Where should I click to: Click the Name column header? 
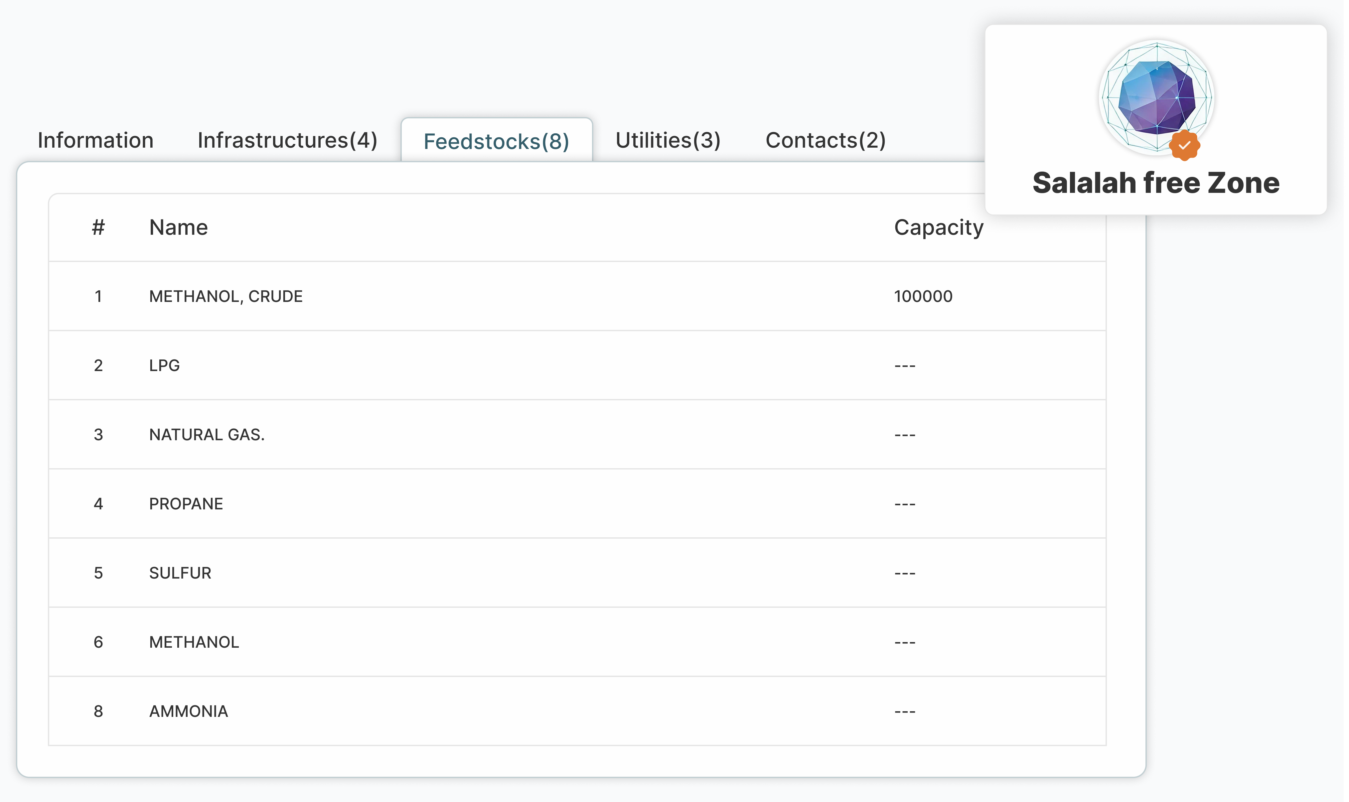tap(178, 227)
